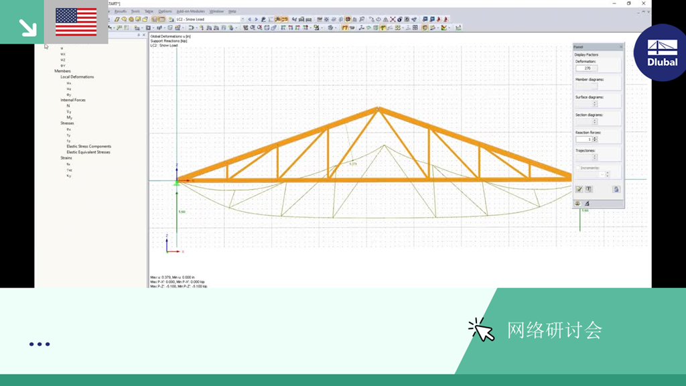Viewport: 686px width, 386px height.
Task: Select Elastic Stress Components item
Action: 89,146
